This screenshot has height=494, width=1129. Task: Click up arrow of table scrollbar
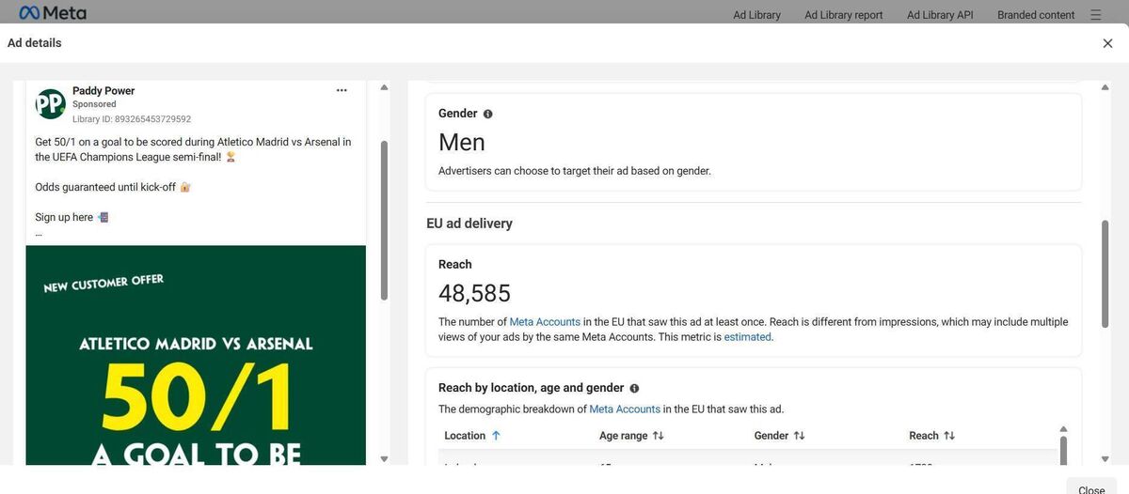[x=1063, y=429]
